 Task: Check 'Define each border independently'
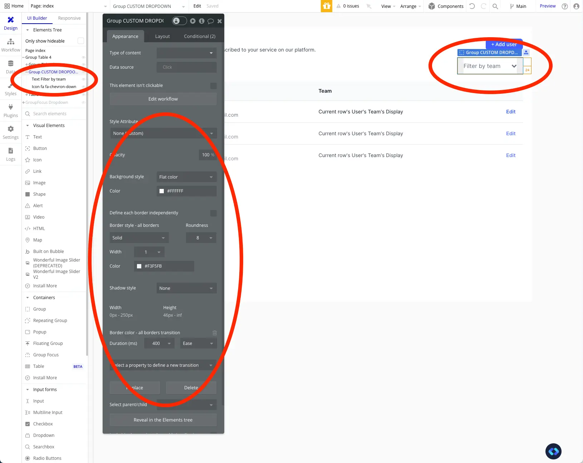(213, 213)
